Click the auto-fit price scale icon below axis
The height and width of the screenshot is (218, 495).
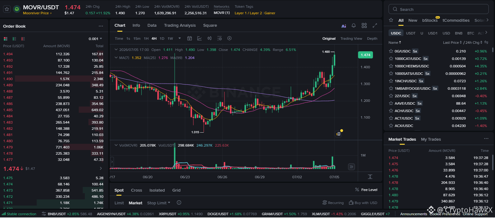(x=370, y=177)
